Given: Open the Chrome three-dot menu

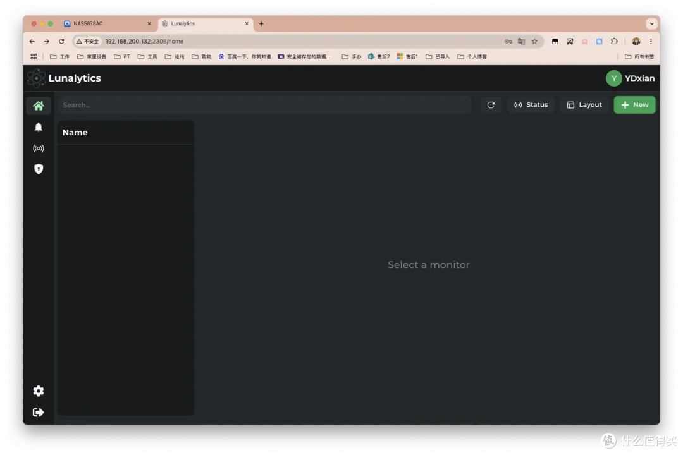Looking at the screenshot, I should point(651,41).
